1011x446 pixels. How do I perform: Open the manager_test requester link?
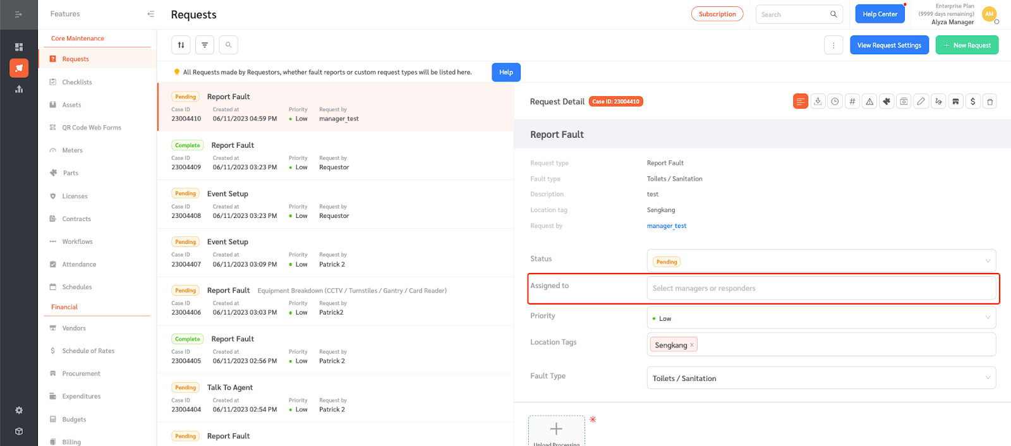[666, 226]
